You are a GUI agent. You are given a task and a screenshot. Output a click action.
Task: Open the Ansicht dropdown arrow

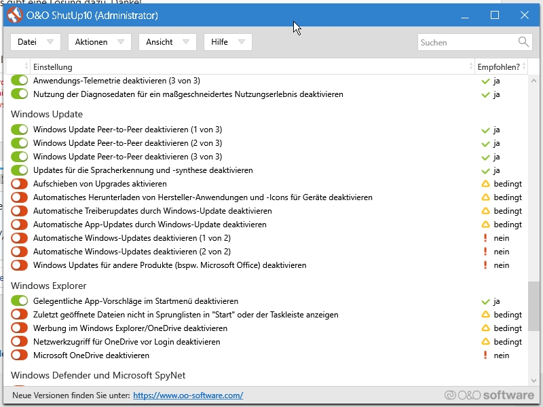[x=186, y=42]
